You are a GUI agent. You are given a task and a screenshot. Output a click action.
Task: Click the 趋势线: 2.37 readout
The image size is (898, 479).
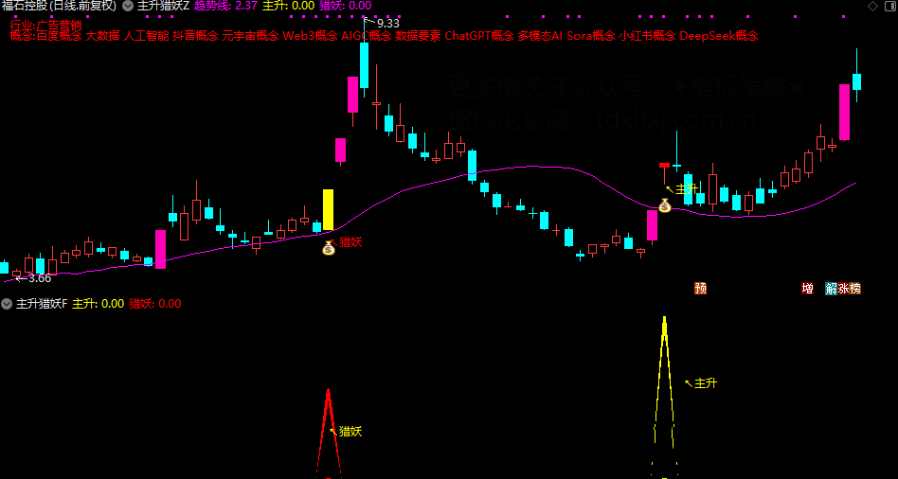[226, 7]
